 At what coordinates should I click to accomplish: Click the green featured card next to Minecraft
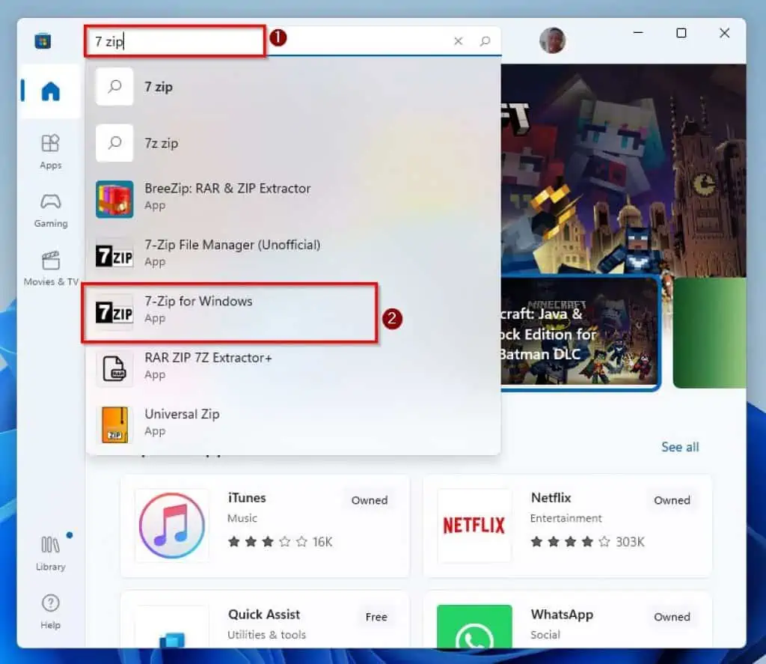(x=709, y=332)
